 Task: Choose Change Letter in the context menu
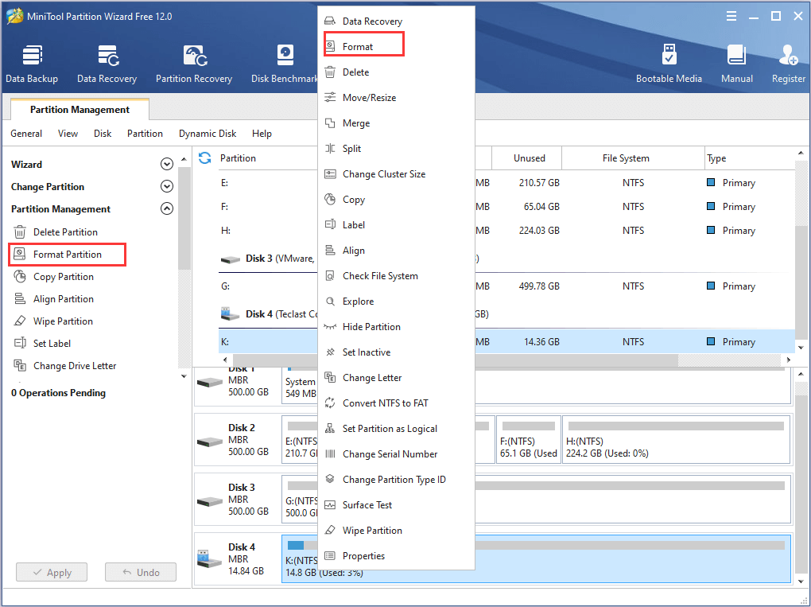[396, 378]
